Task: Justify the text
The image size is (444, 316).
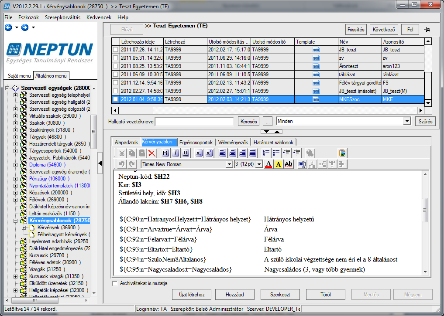Action: coord(253,153)
